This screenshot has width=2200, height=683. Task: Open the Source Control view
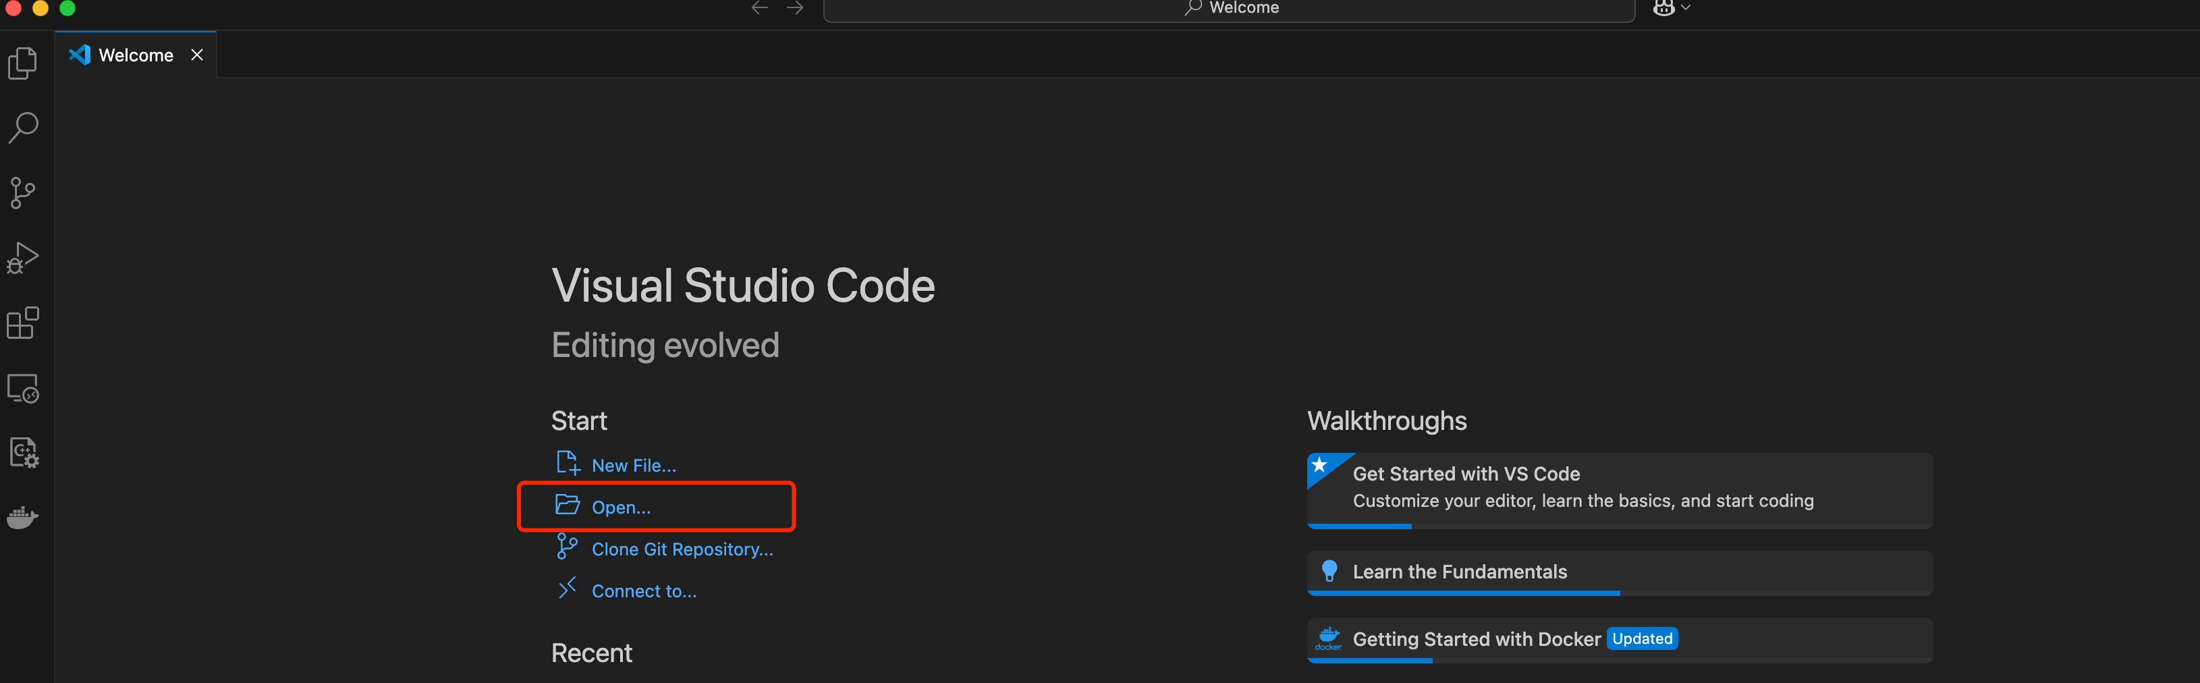23,193
